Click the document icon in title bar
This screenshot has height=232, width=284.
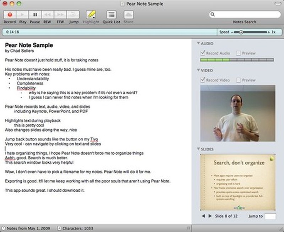click(x=122, y=4)
